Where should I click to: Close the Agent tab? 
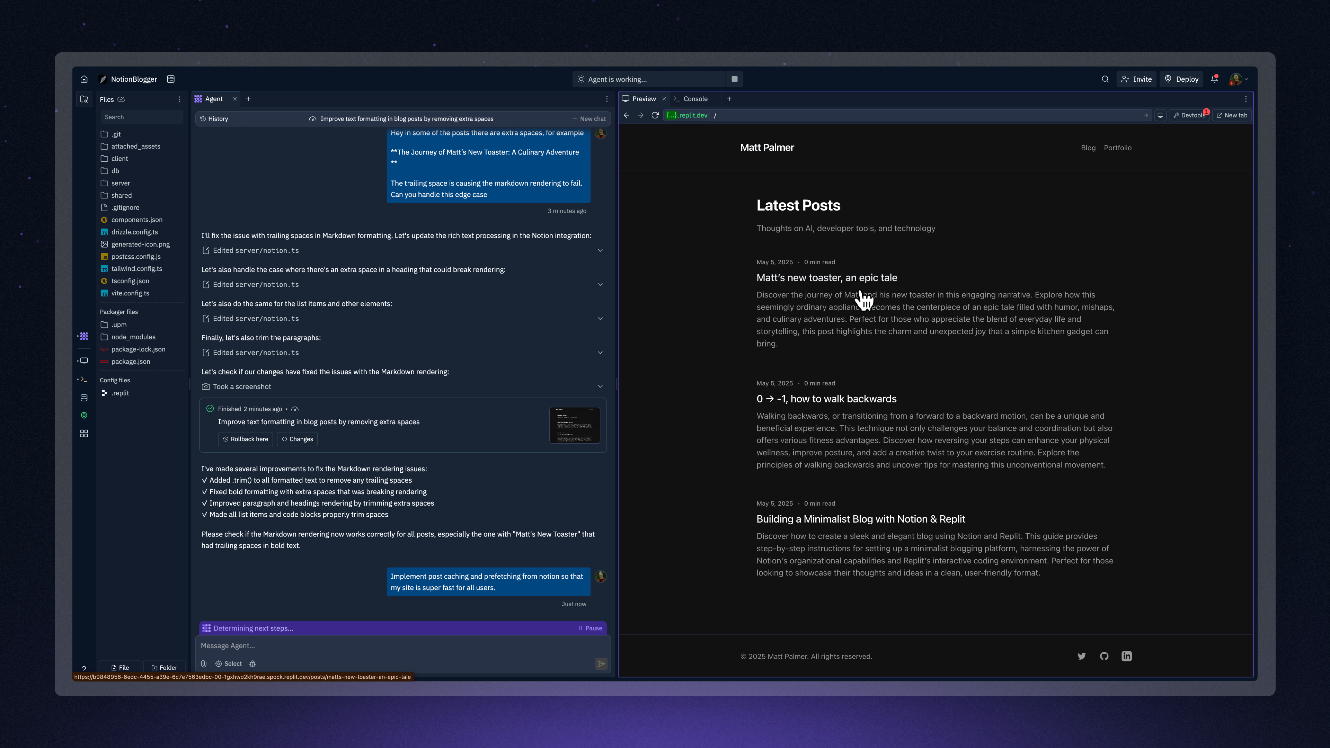coord(235,99)
